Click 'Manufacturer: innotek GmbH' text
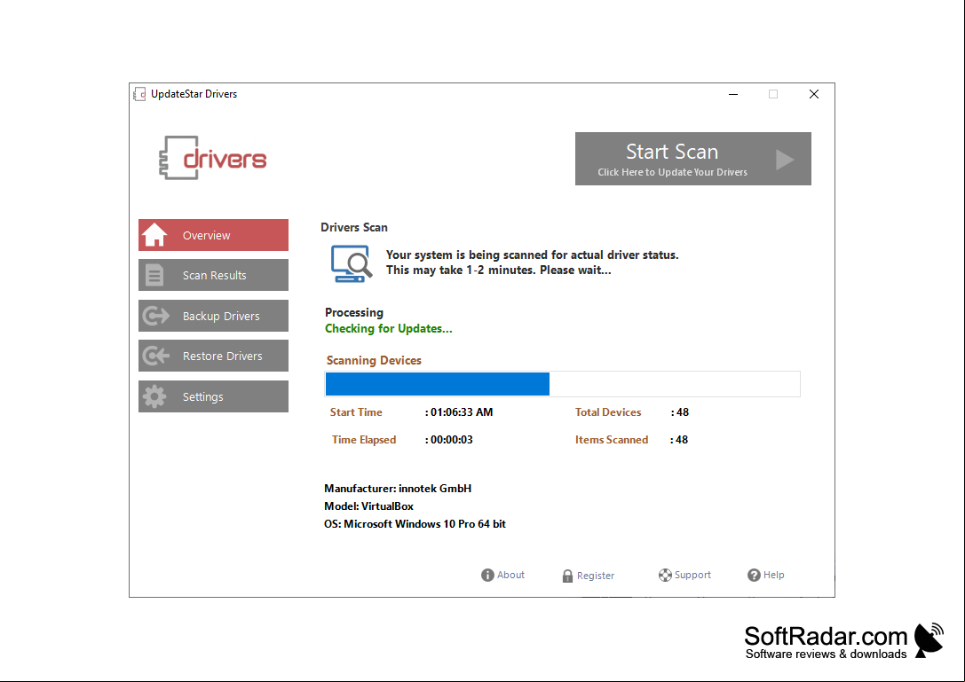965x682 pixels. tap(398, 489)
